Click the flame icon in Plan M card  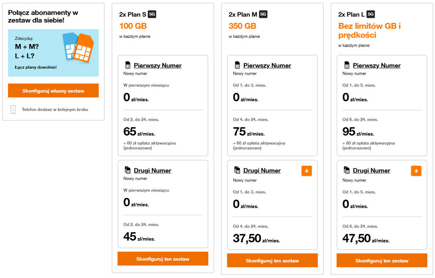click(x=306, y=171)
